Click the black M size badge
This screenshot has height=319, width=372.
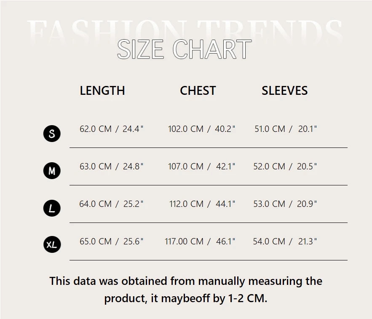(x=52, y=171)
